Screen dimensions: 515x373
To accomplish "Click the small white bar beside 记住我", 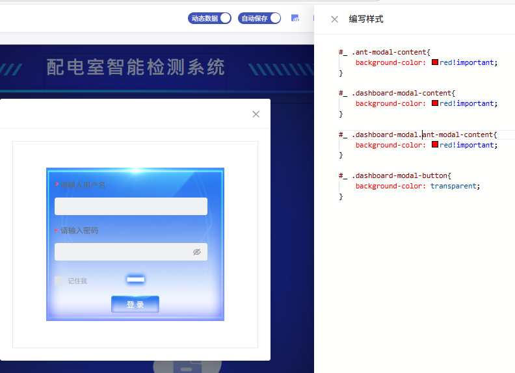I will click(136, 279).
